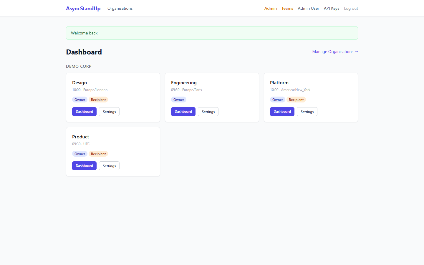Follow the Manage Organisations link
Viewport: 424px width, 265px height.
[335, 52]
